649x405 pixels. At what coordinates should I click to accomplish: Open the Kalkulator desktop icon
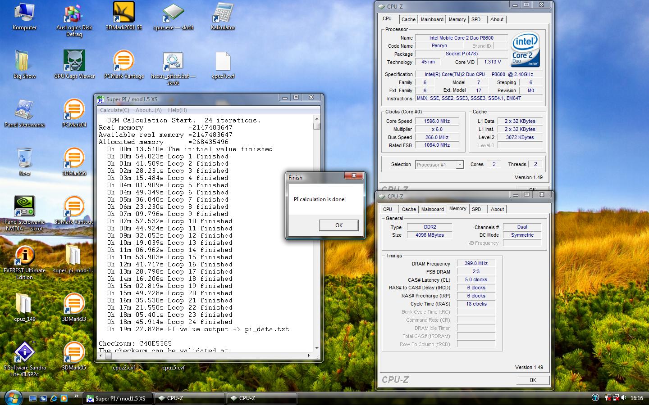pos(223,17)
